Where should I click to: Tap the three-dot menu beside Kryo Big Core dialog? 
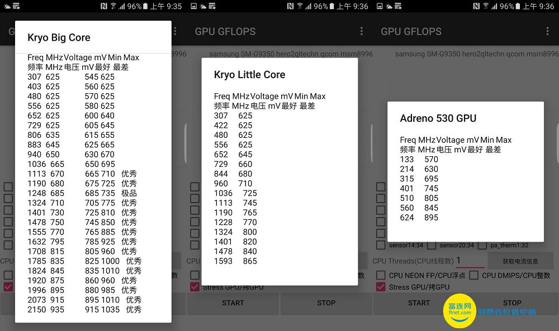176,31
